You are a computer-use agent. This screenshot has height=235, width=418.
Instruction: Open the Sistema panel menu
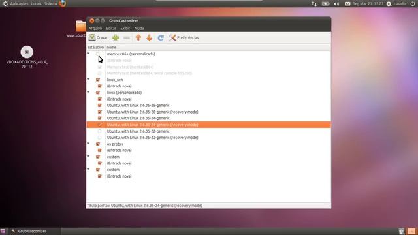click(51, 3)
